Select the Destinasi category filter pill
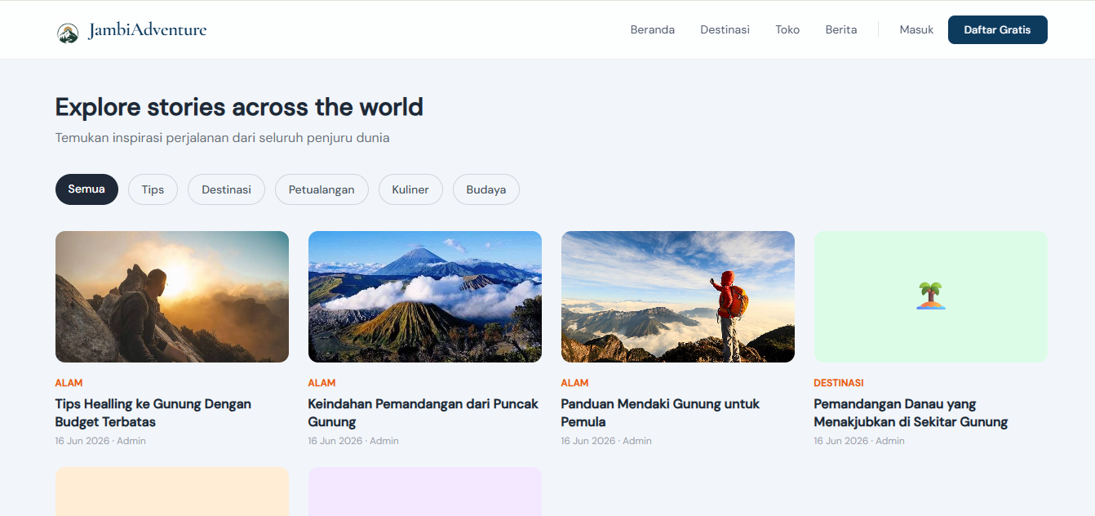 point(226,189)
